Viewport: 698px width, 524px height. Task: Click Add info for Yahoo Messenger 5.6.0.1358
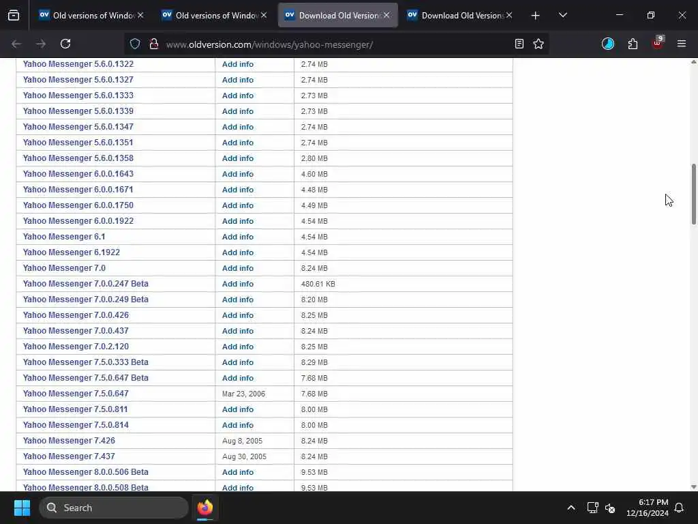pos(238,158)
